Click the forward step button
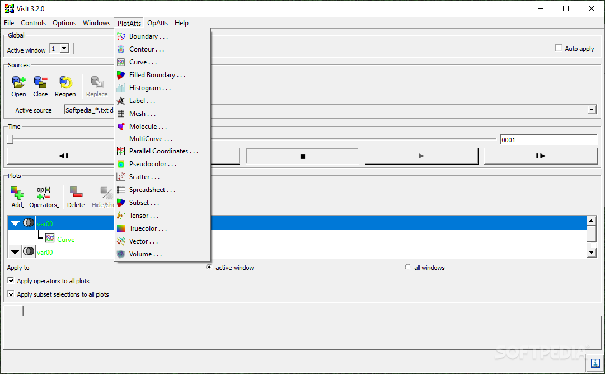Screen dimensions: 605x374 tap(541, 156)
